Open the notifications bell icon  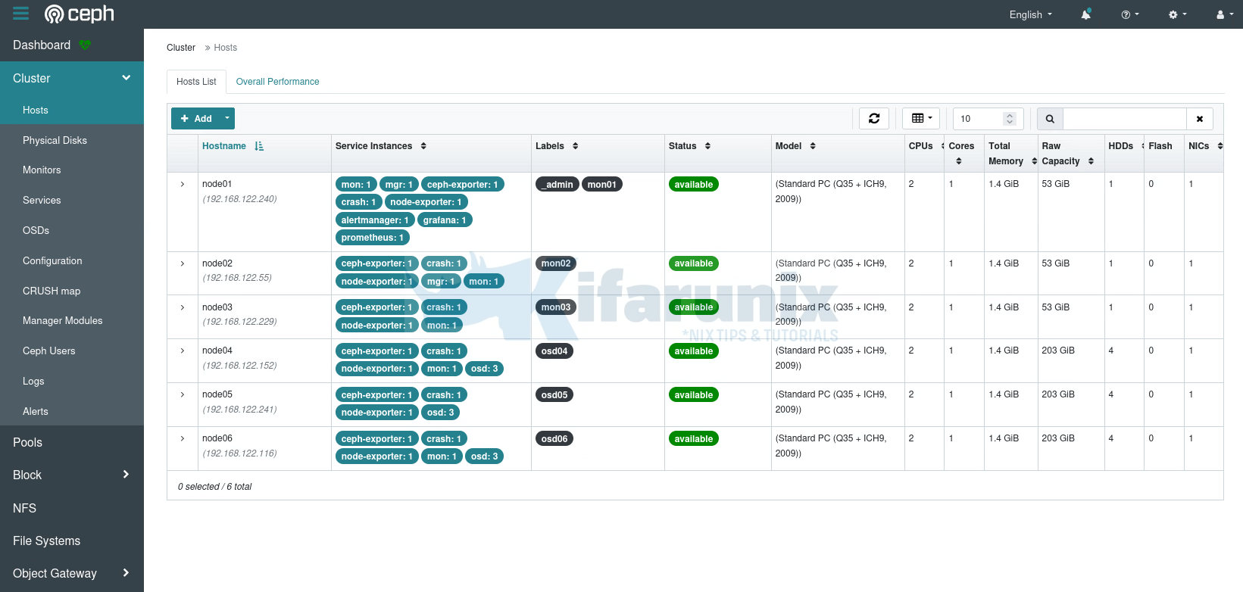(x=1085, y=14)
